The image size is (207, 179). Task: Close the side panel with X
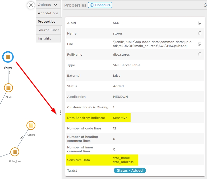pos(31,5)
